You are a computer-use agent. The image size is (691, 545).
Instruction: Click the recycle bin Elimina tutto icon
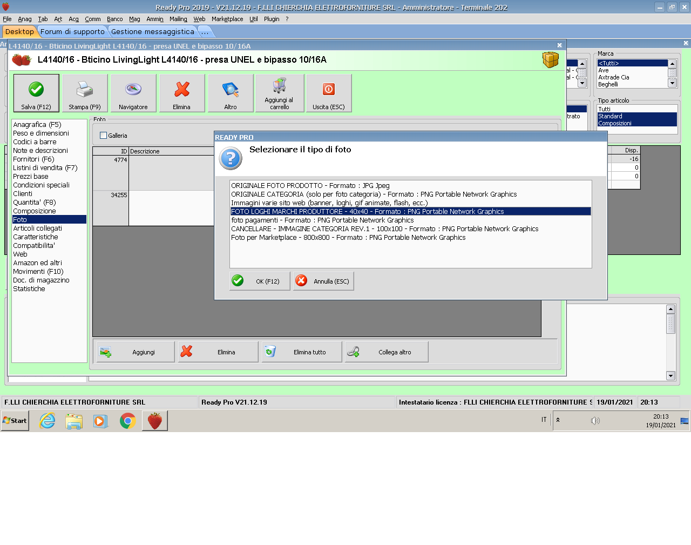[x=270, y=352]
